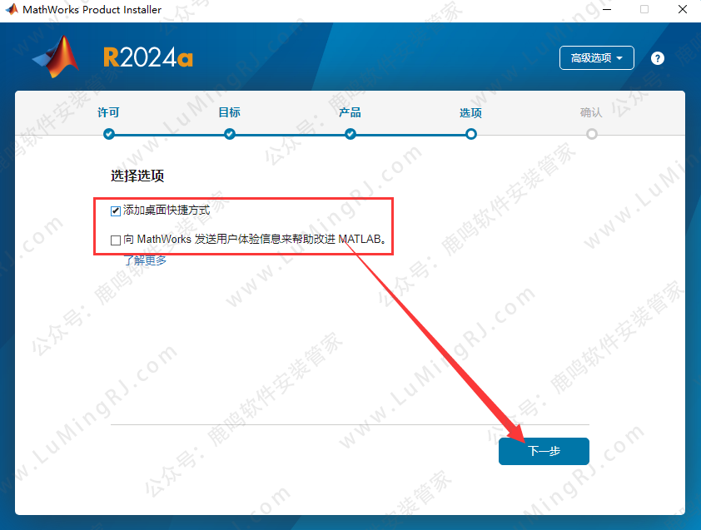Expand advanced options via its chevron arrow
Screen dimensions: 701x530
click(x=618, y=57)
